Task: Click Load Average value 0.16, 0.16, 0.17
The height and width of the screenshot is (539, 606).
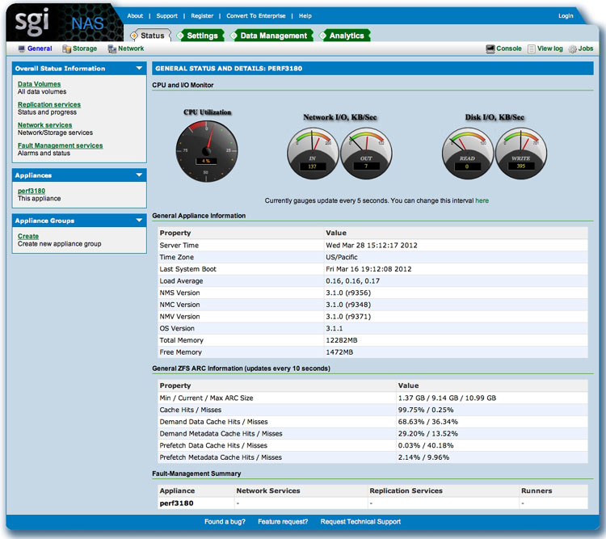Action: [353, 281]
